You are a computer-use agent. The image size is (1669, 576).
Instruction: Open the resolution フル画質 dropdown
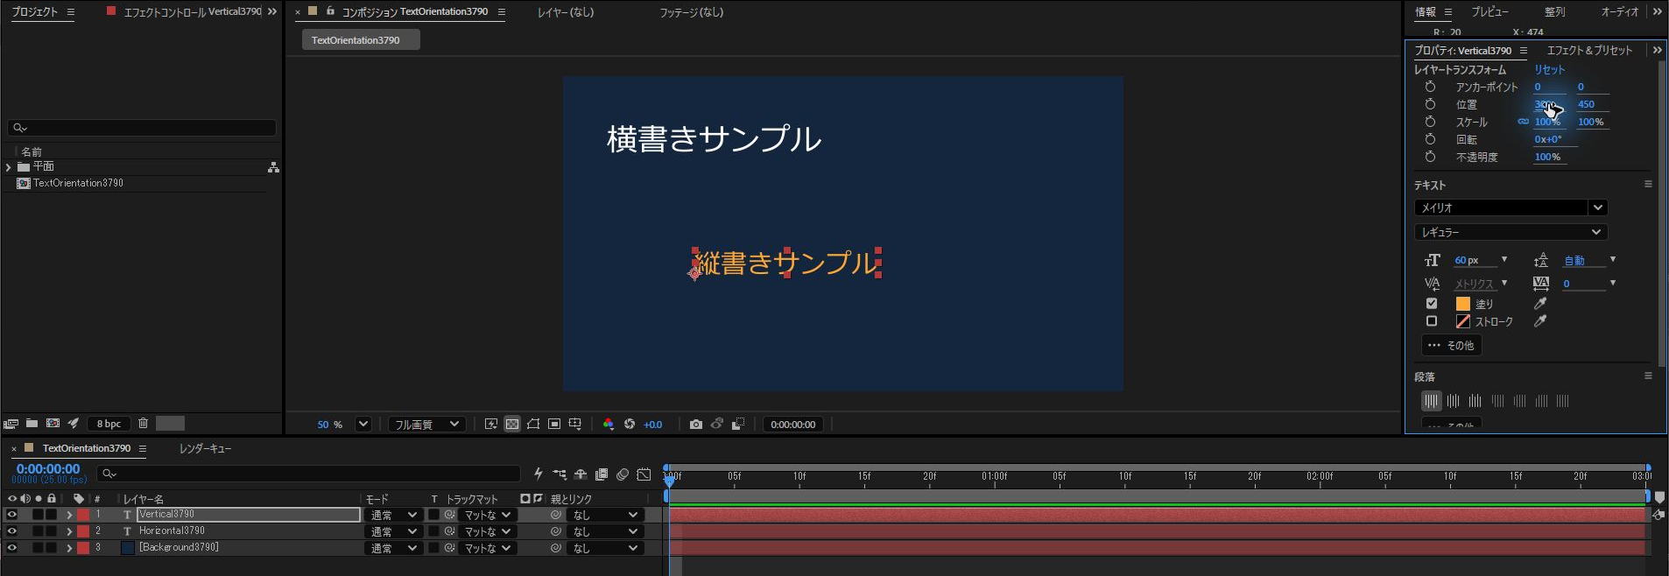click(426, 425)
